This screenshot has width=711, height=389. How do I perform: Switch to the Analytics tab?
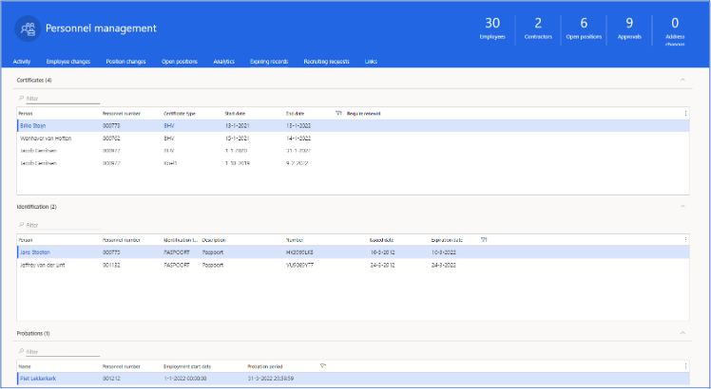[224, 62]
